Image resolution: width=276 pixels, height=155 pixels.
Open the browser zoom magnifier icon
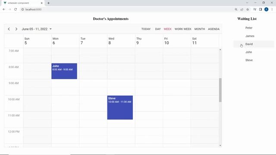(236, 9)
